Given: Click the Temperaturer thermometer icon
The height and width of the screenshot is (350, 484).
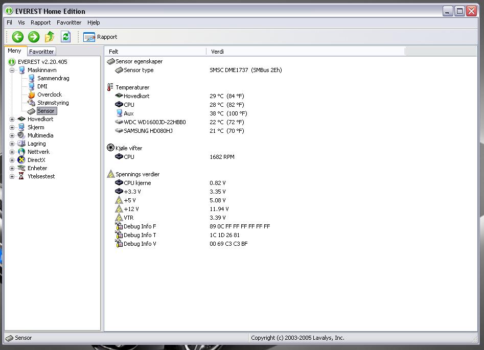Looking at the screenshot, I should click(x=110, y=87).
